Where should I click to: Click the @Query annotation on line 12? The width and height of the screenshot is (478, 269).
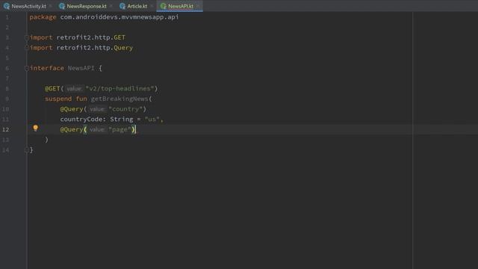pos(72,129)
